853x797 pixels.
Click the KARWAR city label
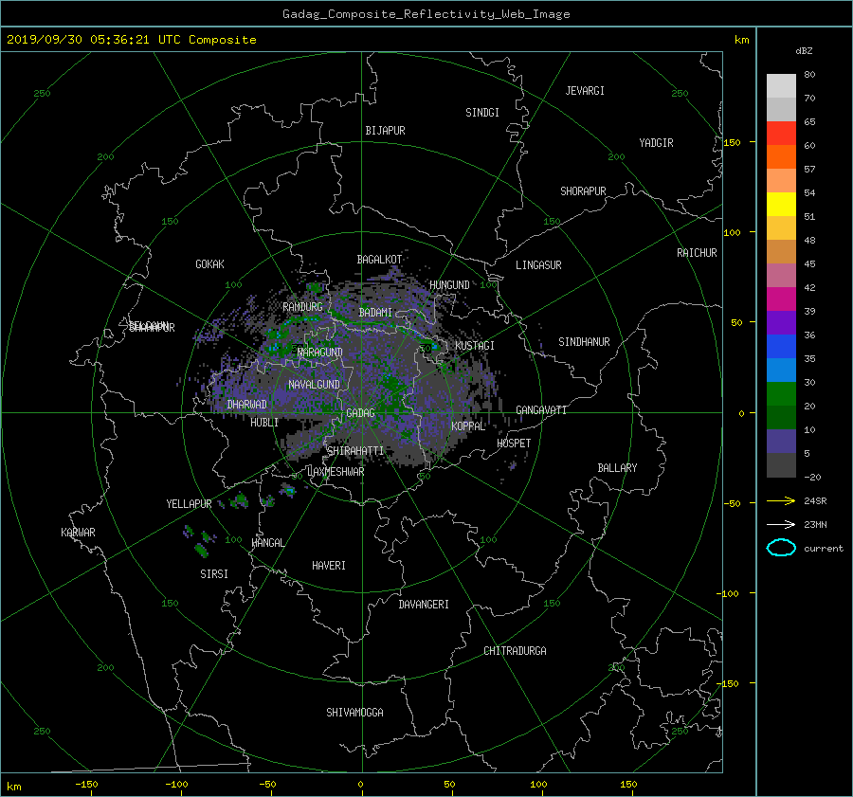78,533
